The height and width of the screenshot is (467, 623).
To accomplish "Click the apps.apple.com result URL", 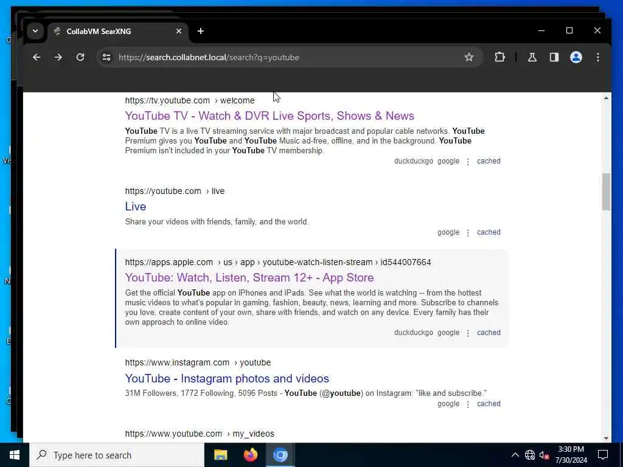I will point(278,262).
